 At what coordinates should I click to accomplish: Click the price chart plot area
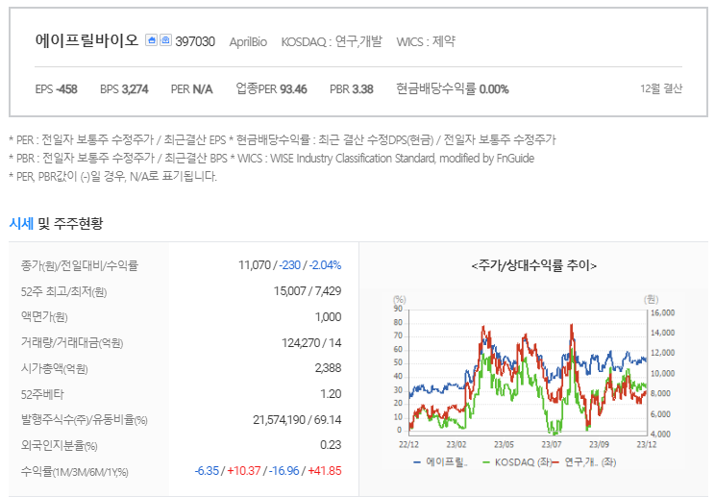coord(528,372)
